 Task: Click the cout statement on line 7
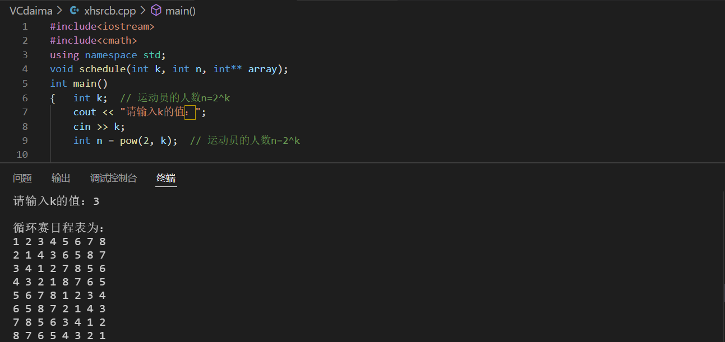click(84, 111)
